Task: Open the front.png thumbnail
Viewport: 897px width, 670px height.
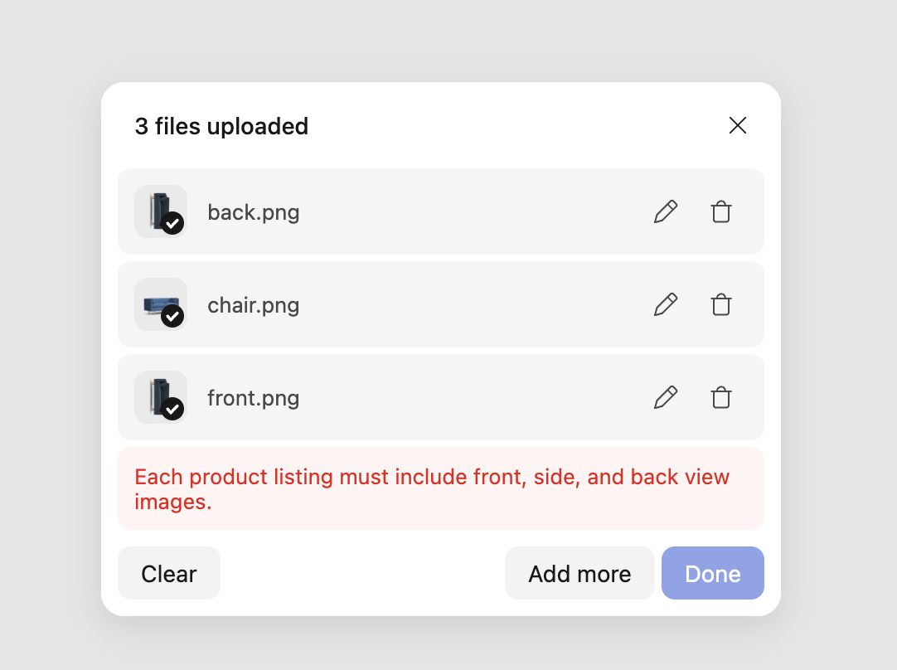Action: click(160, 397)
